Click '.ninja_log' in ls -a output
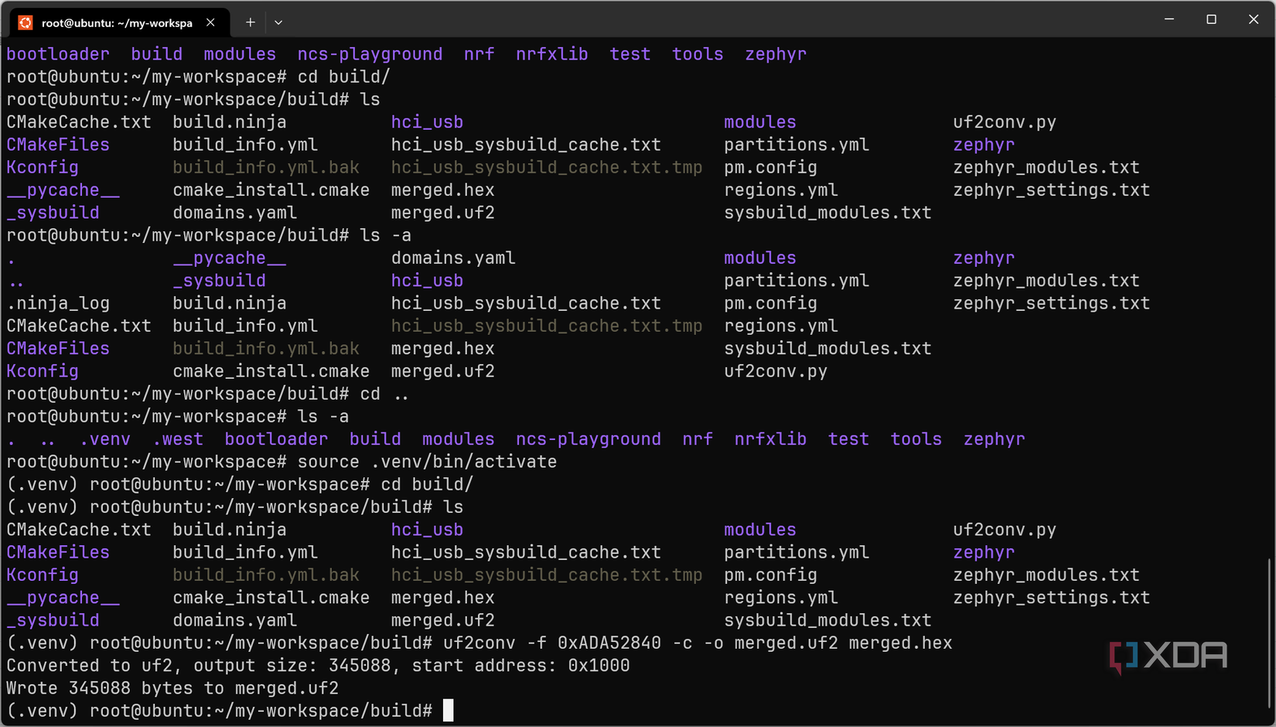The image size is (1276, 727). pyautogui.click(x=58, y=303)
